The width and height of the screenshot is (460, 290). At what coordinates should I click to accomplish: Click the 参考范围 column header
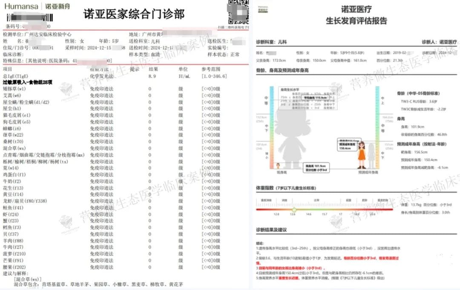coord(211,69)
